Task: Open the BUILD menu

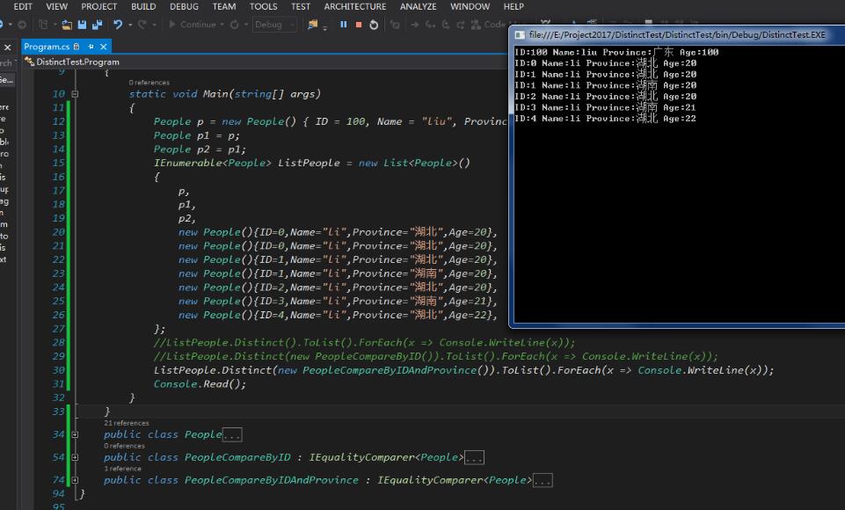Action: point(143,6)
